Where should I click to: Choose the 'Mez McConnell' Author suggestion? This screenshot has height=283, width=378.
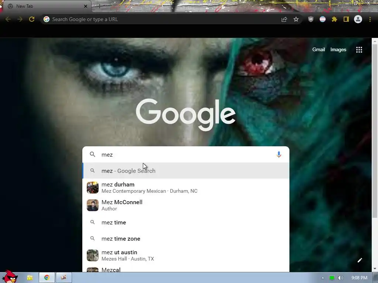[186, 205]
